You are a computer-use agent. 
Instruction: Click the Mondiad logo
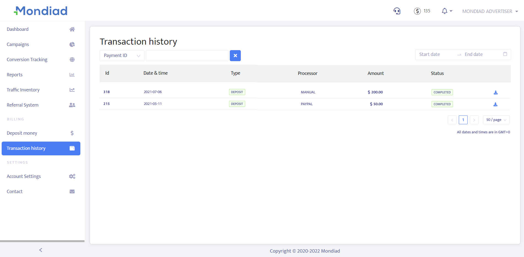[x=41, y=11]
